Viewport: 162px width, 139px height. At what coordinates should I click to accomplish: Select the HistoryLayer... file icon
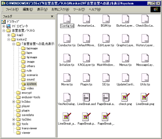click(145, 39)
